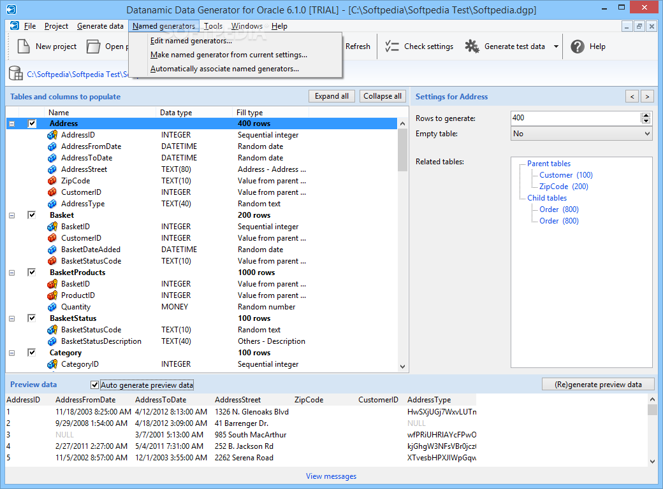Collapse the Category table node
Viewport: 663px width, 489px height.
click(x=12, y=353)
